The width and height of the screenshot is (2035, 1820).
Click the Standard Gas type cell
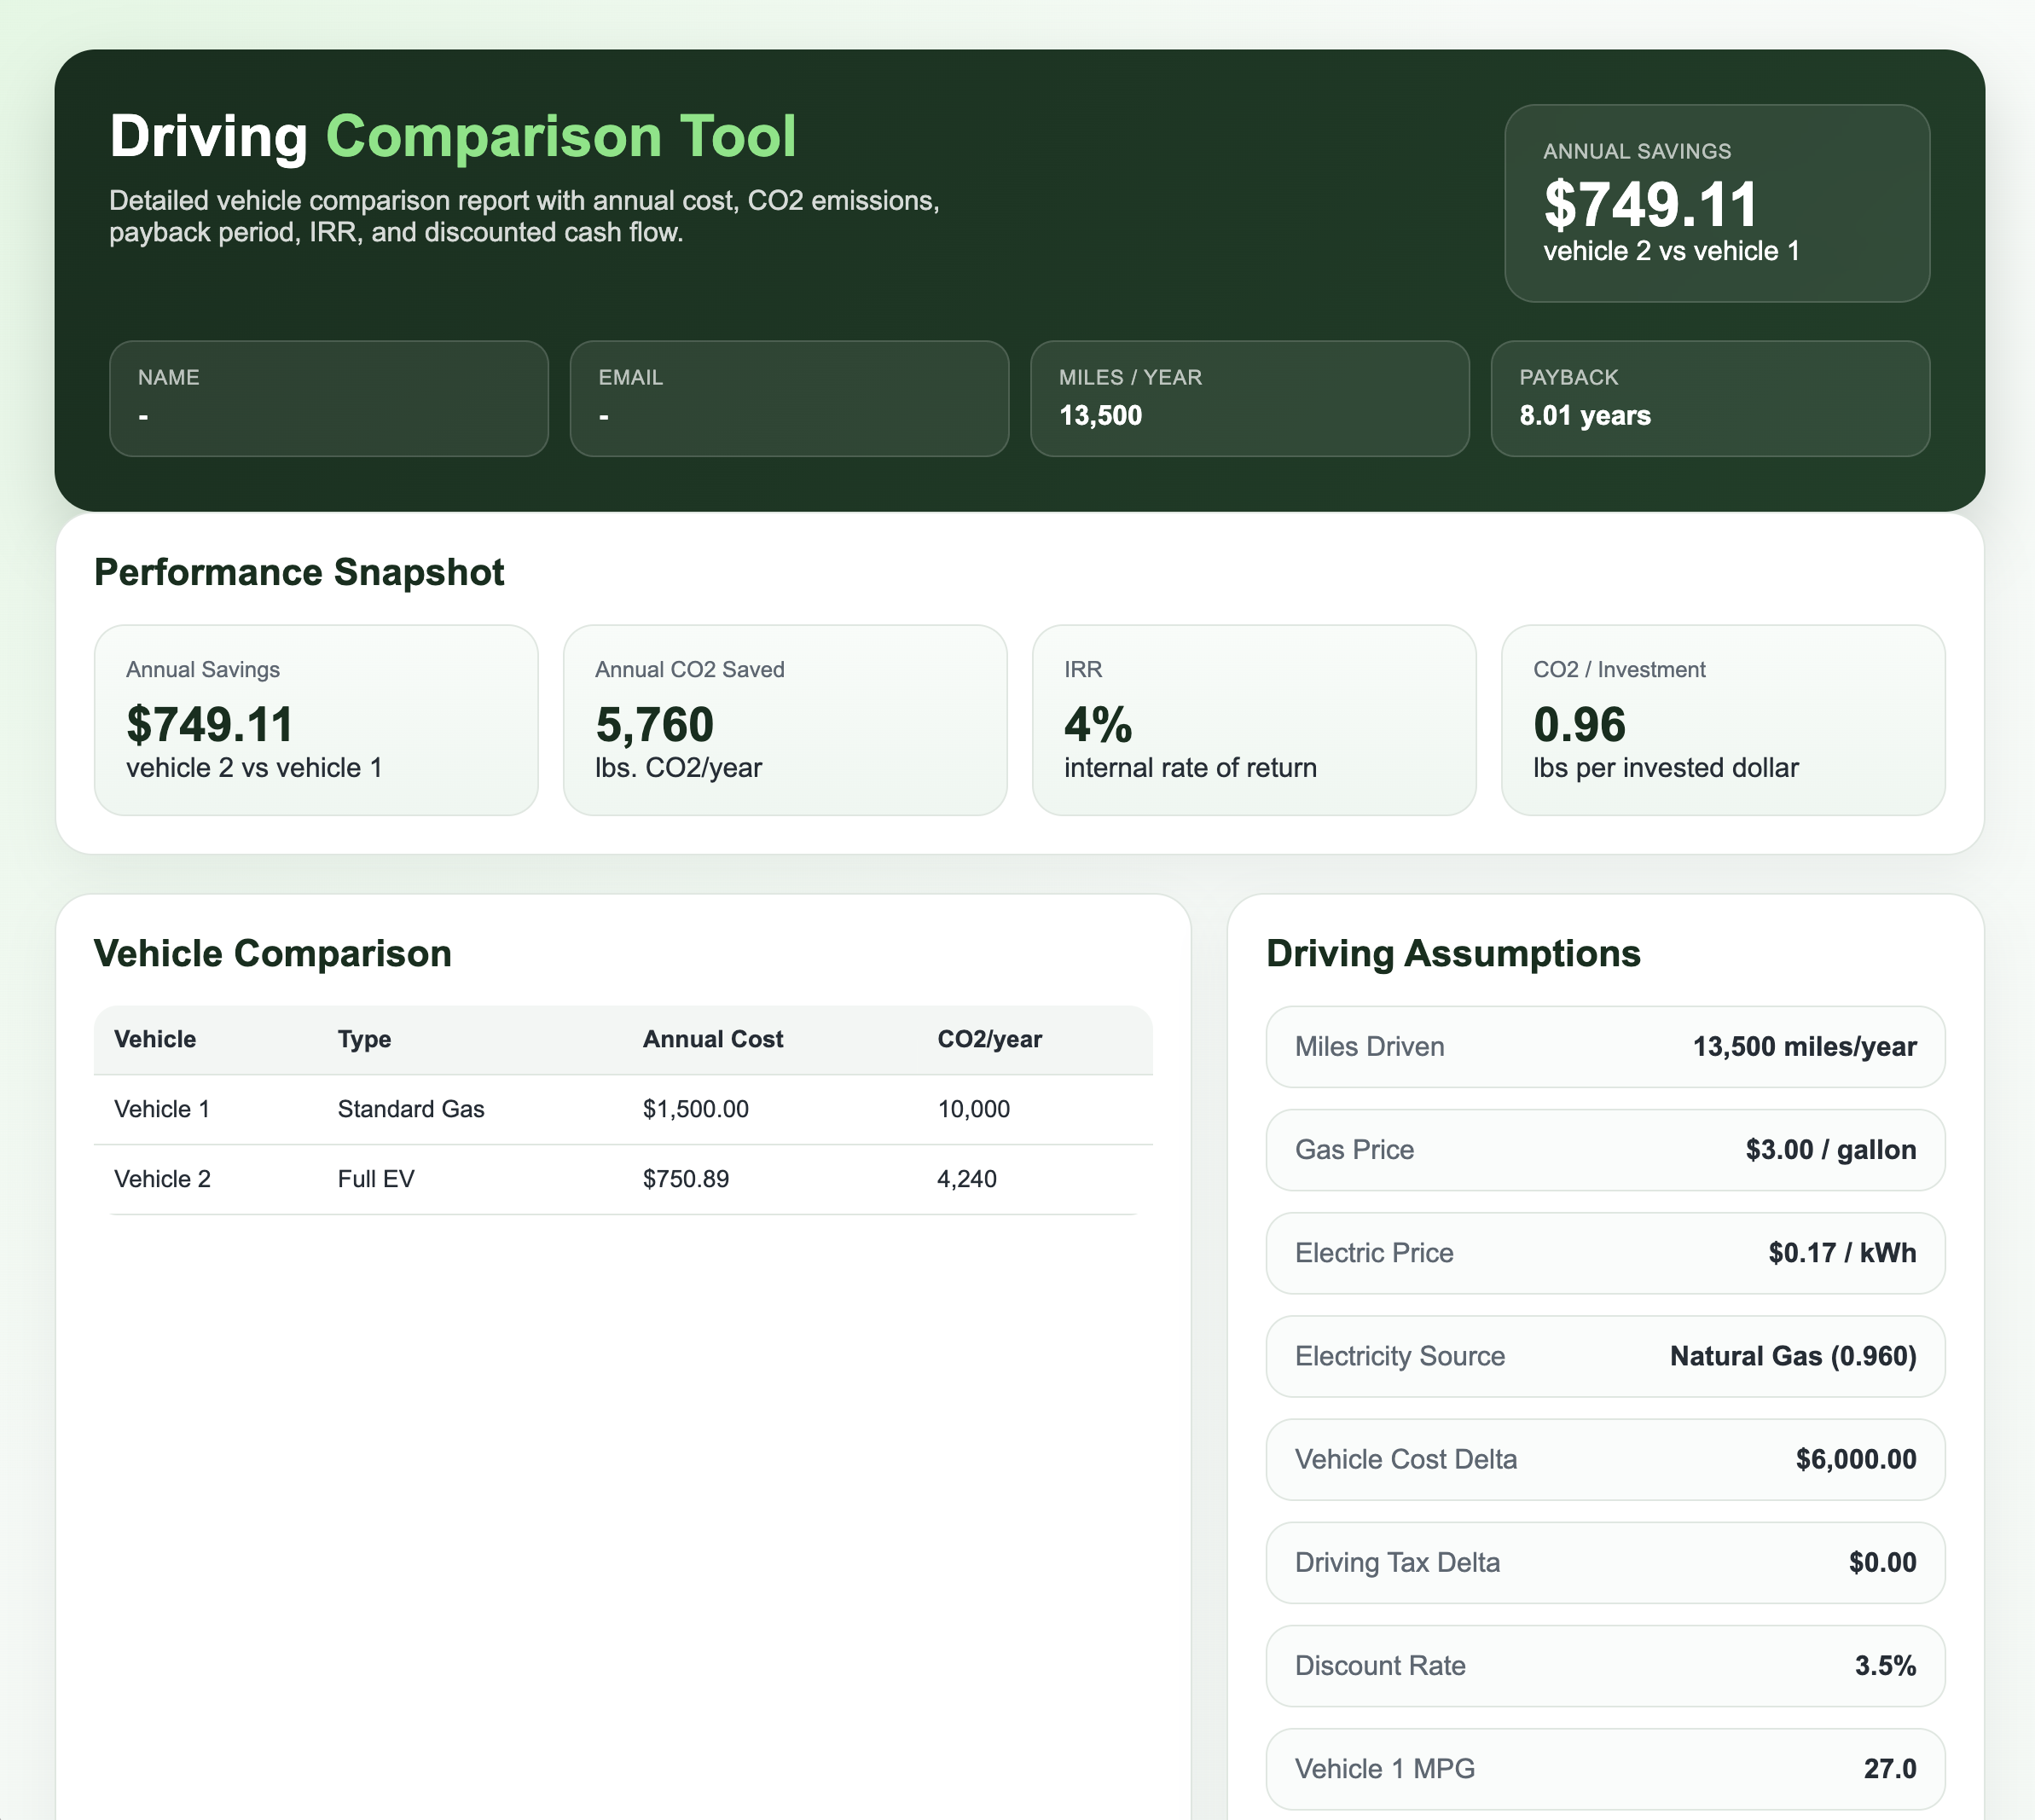411,1109
